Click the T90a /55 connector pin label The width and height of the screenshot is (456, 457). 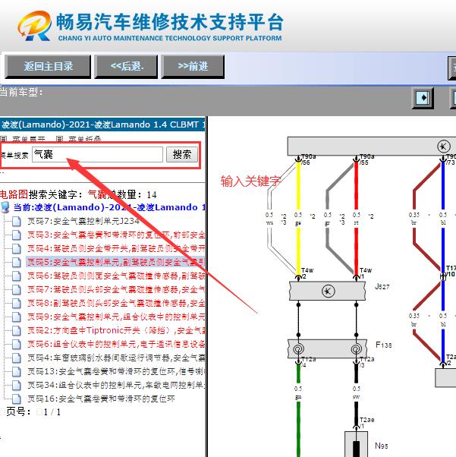pyautogui.click(x=366, y=159)
